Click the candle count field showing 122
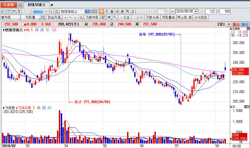This screenshot has width=250, height=148. click(x=210, y=11)
